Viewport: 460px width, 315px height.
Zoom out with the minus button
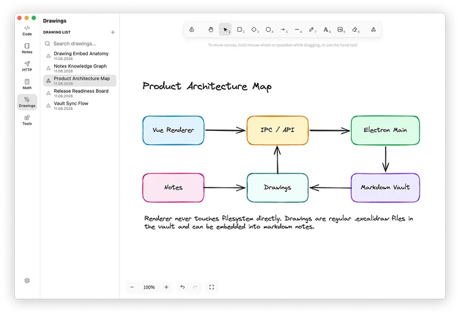132,287
